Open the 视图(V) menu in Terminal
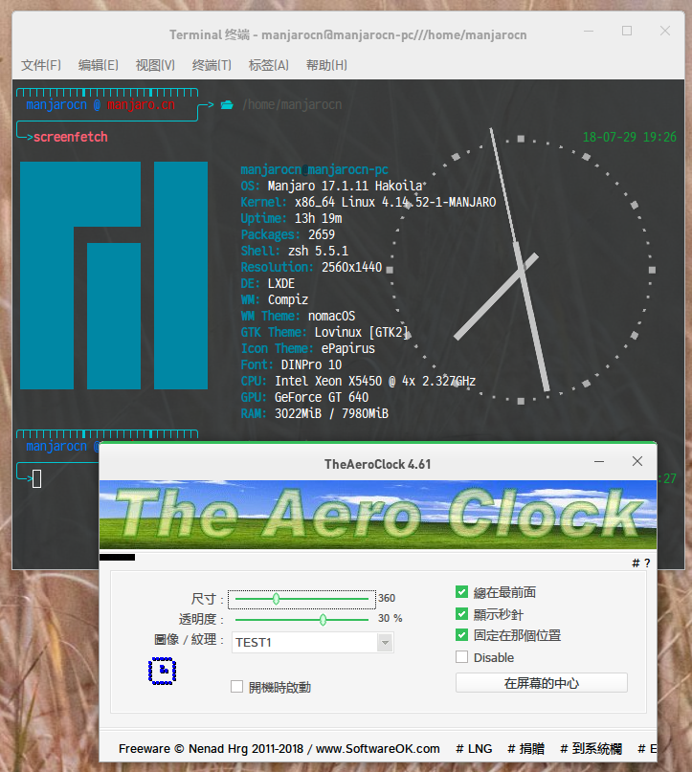Screen dimensions: 692x772 tap(155, 65)
